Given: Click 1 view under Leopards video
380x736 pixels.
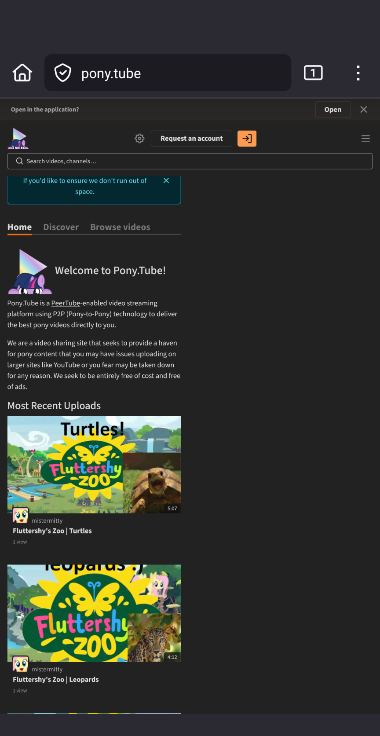Looking at the screenshot, I should click(x=20, y=691).
